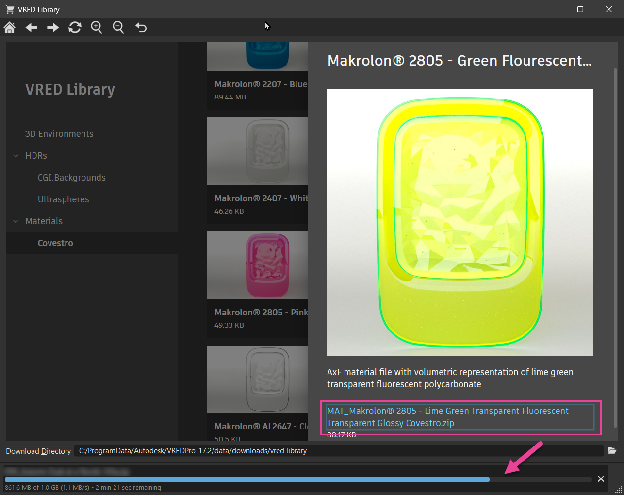The image size is (624, 495).
Task: Reset zoom with the undo arrow icon
Action: click(x=141, y=28)
